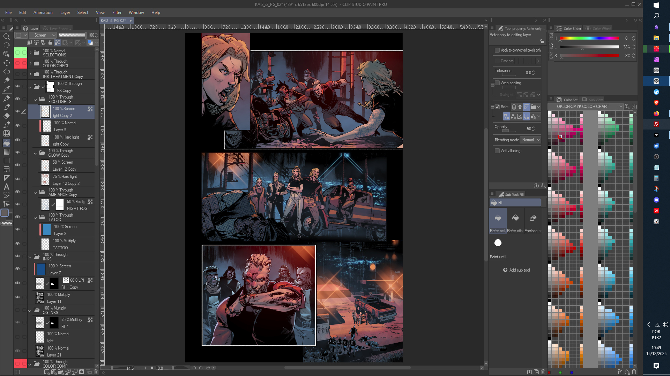Open the Filter menu
Image resolution: width=670 pixels, height=376 pixels.
[x=117, y=13]
